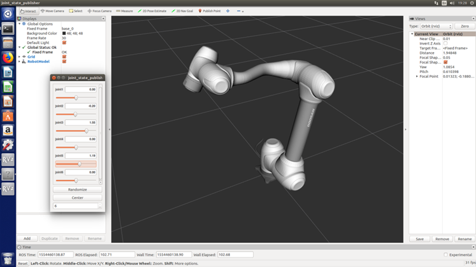Click the joint1 value field
The height and width of the screenshot is (267, 476).
pyautogui.click(x=81, y=90)
